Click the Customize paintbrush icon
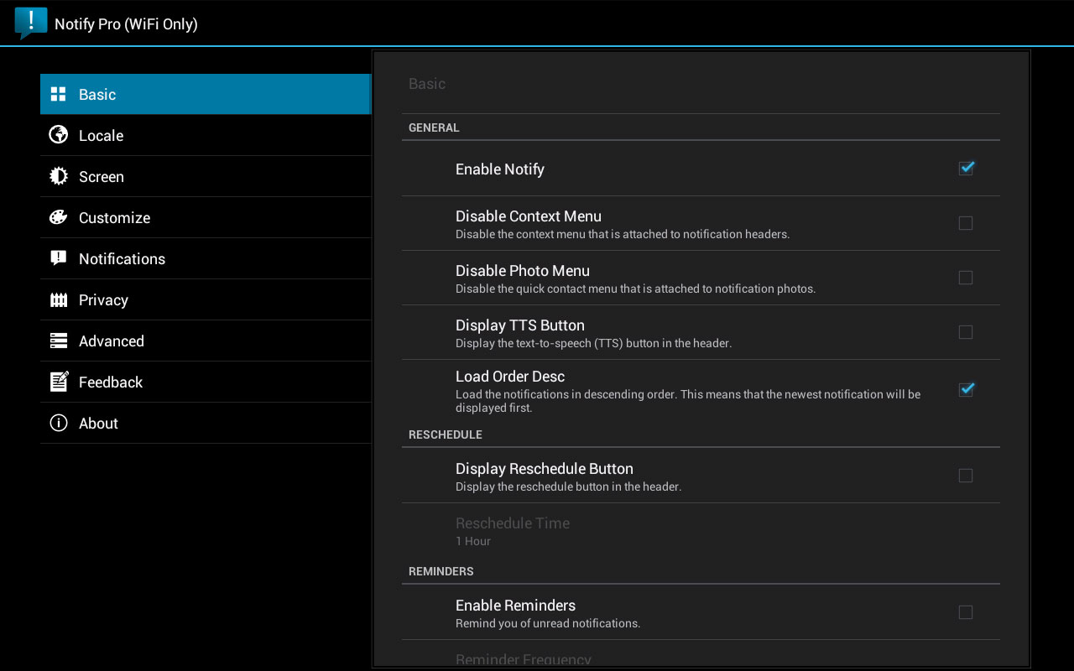 58,217
